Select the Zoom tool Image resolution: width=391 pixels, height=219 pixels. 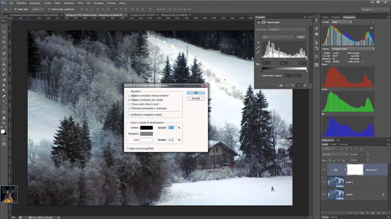point(4,123)
